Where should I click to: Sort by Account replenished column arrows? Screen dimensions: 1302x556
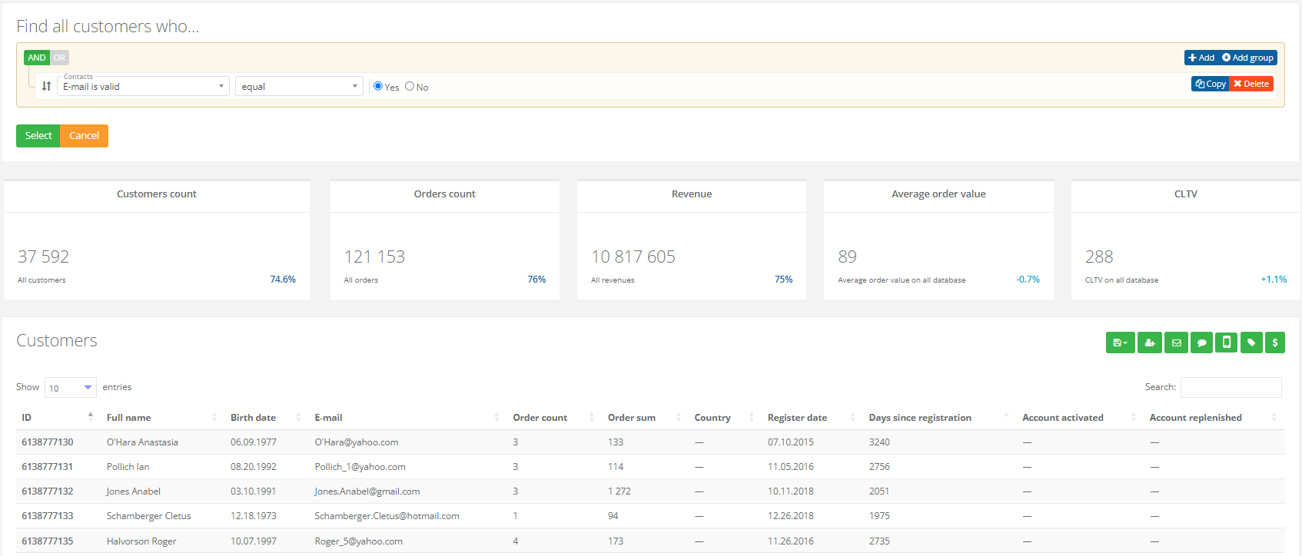click(x=1274, y=417)
